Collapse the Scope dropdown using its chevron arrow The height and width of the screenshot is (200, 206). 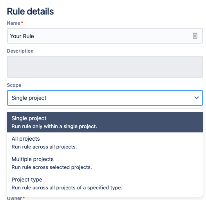[197, 98]
